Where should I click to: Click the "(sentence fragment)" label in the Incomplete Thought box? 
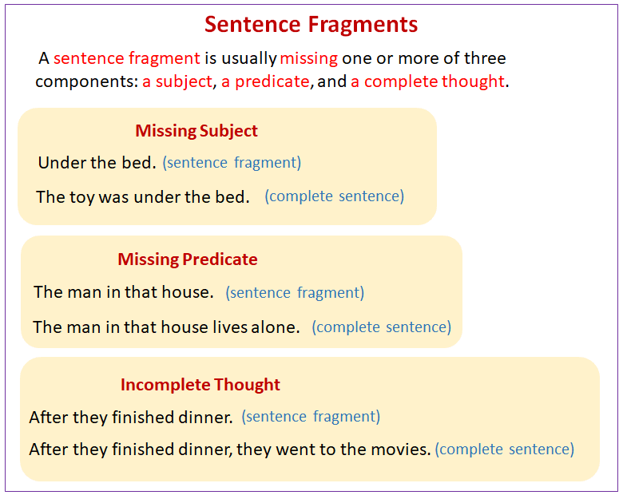pyautogui.click(x=311, y=417)
